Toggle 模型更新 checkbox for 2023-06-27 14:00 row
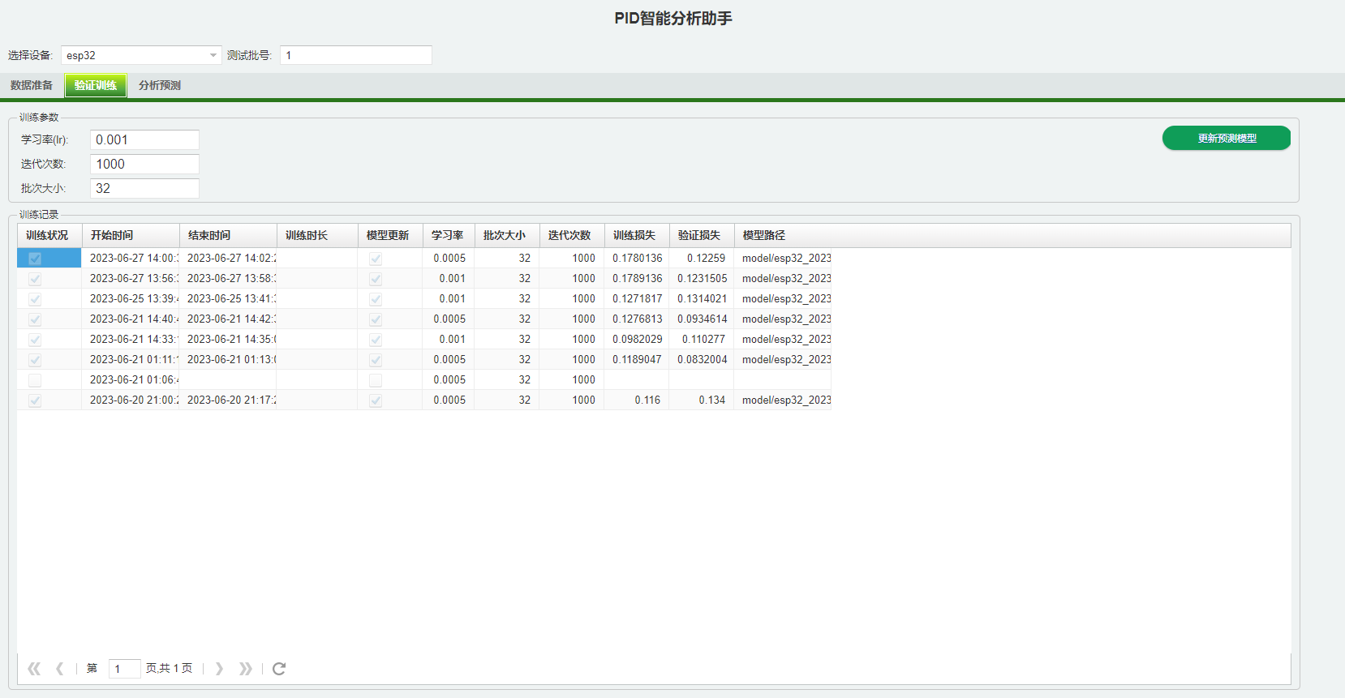The width and height of the screenshot is (1345, 698). pyautogui.click(x=376, y=259)
